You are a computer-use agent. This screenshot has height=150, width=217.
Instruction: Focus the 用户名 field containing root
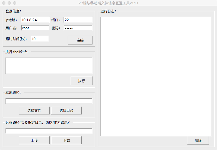tap(36, 28)
